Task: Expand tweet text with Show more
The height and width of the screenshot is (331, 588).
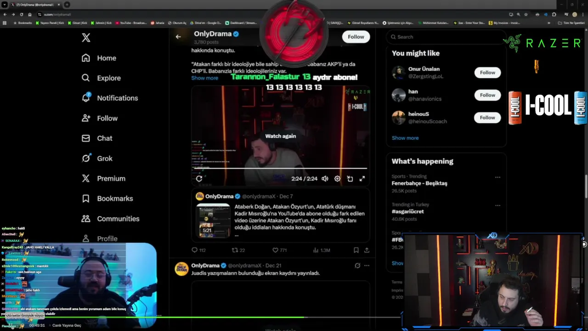Action: click(204, 78)
